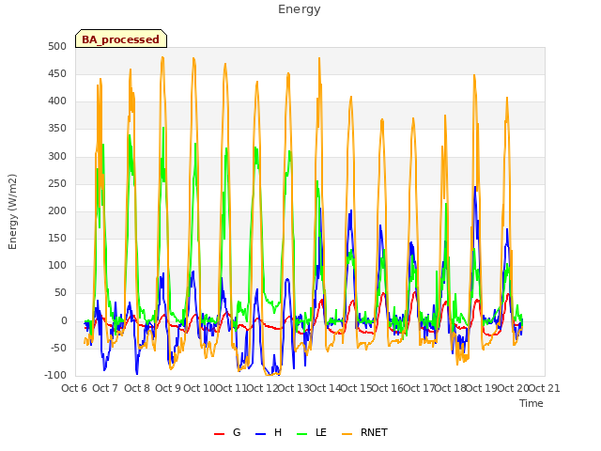Click the 500 y-axis tick label
The image size is (601, 451).
tap(57, 47)
